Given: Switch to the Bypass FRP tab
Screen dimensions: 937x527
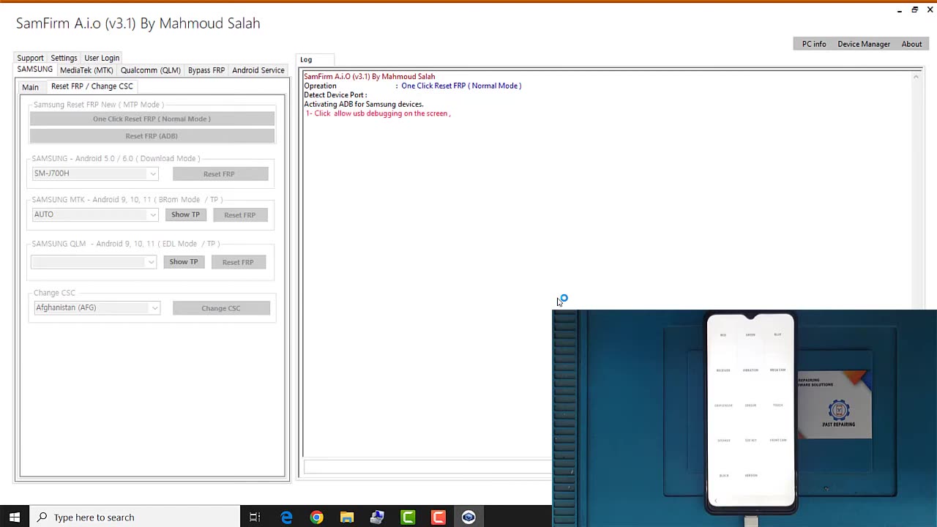Looking at the screenshot, I should [206, 70].
